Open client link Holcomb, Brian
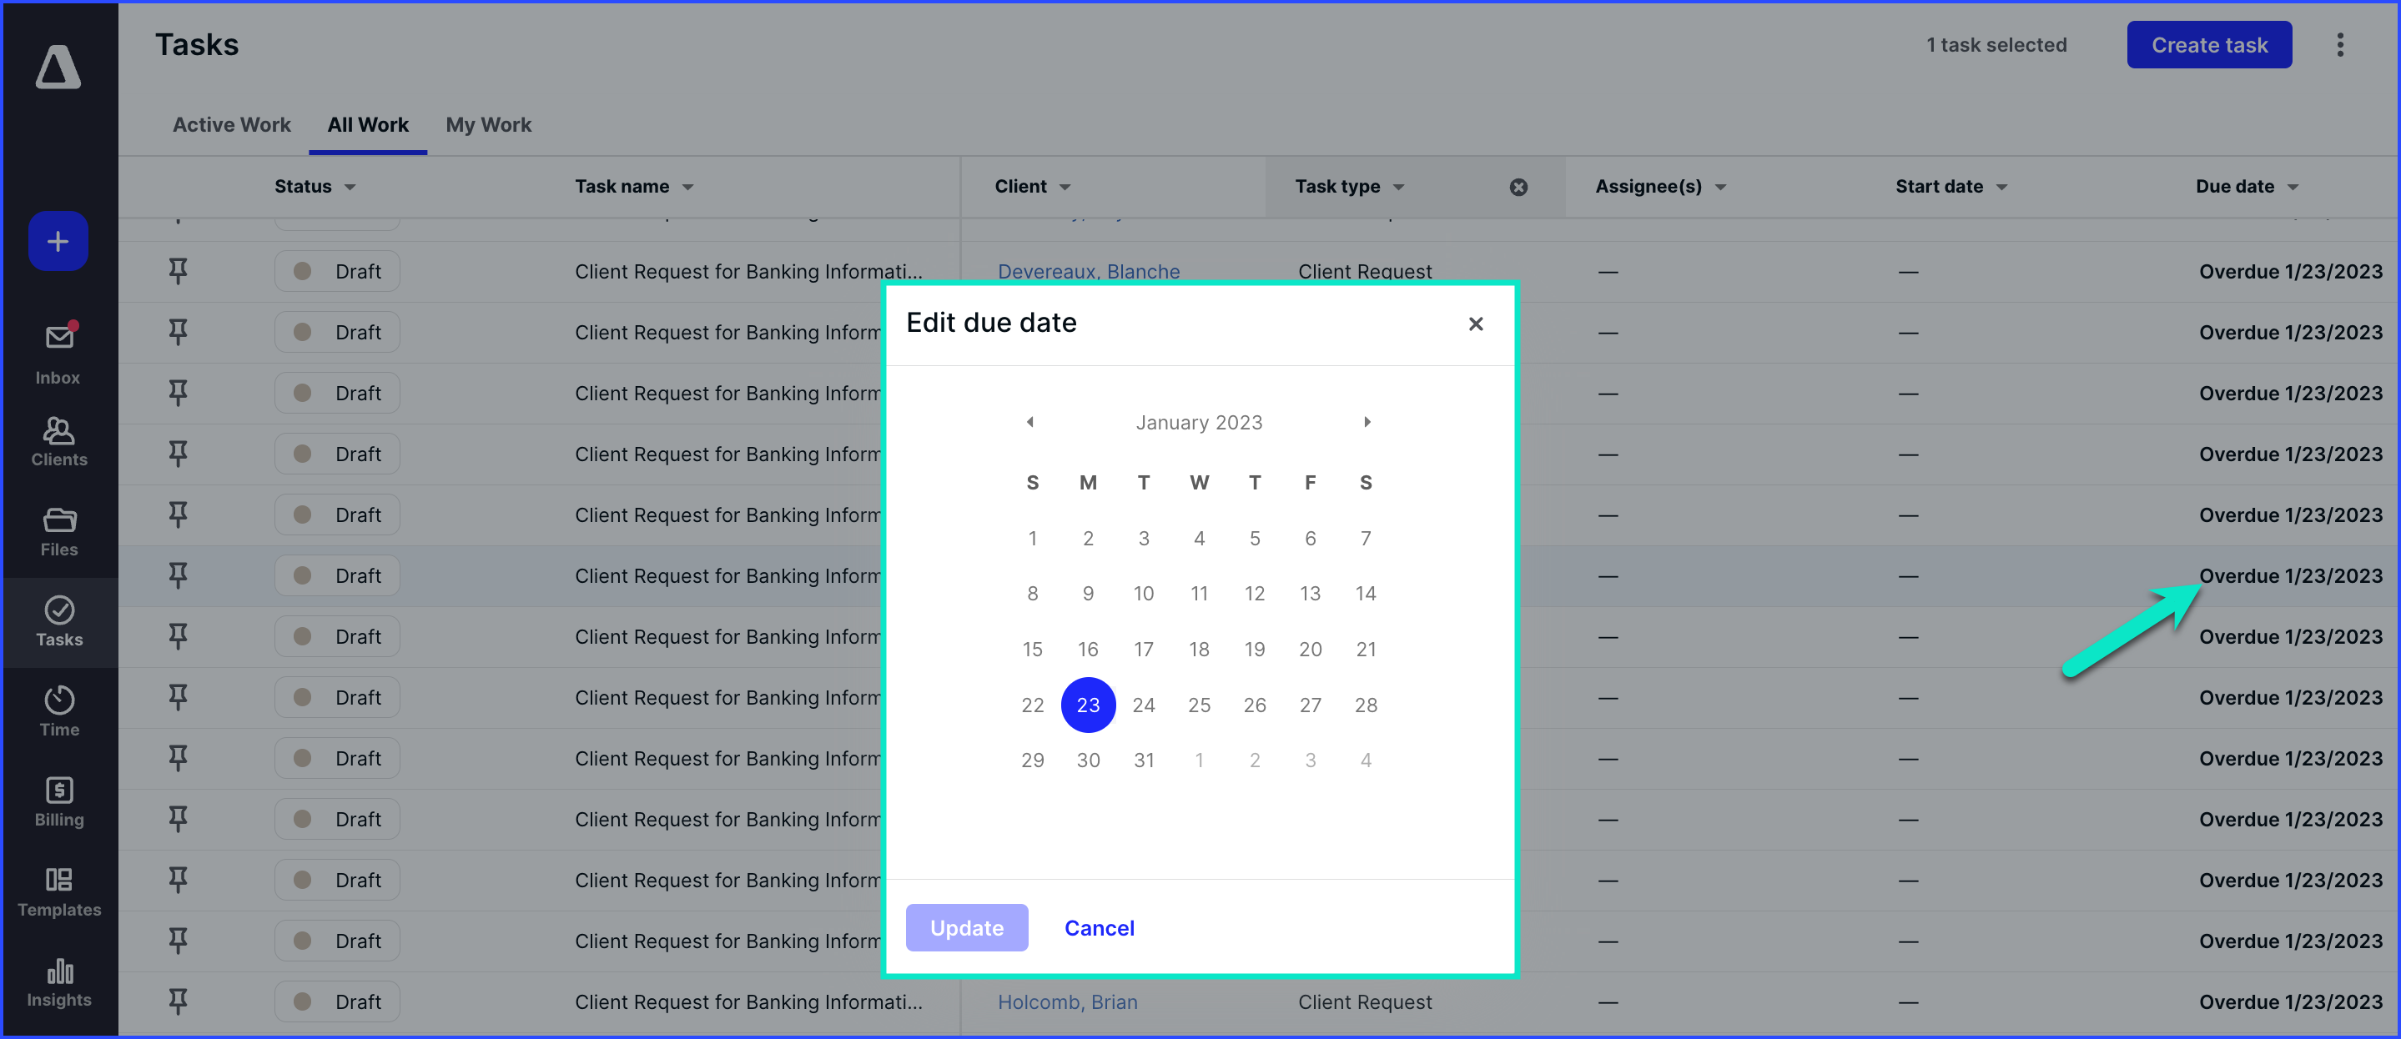This screenshot has height=1039, width=2401. pos(1067,1001)
